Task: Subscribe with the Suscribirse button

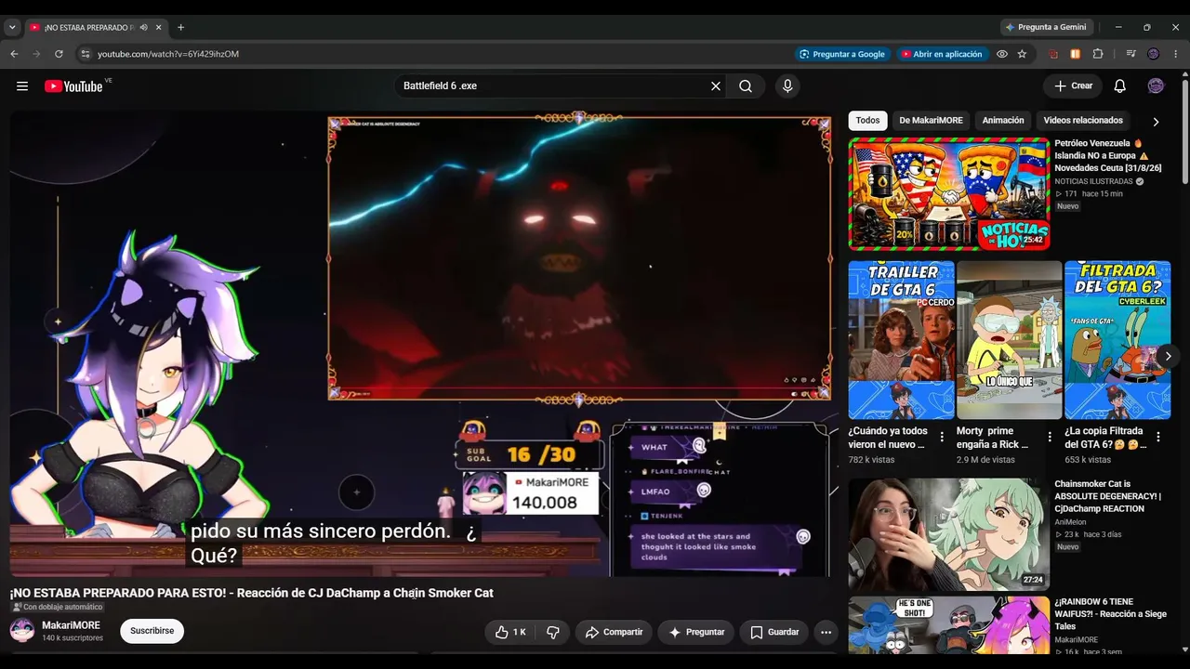Action: [x=152, y=631]
